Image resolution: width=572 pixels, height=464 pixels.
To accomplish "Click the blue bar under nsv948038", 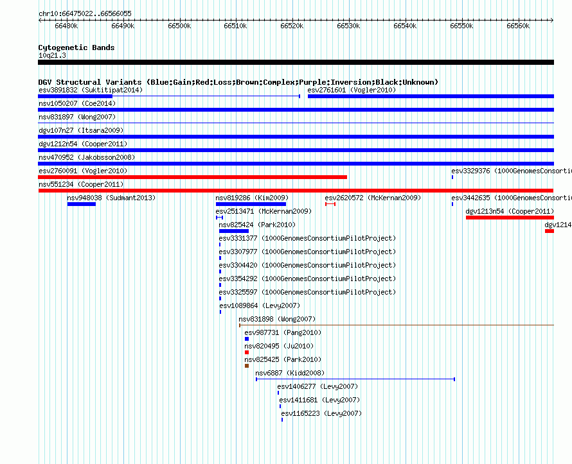I will [x=82, y=204].
